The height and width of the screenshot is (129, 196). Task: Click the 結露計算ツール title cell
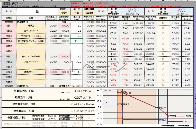click(x=13, y=3)
